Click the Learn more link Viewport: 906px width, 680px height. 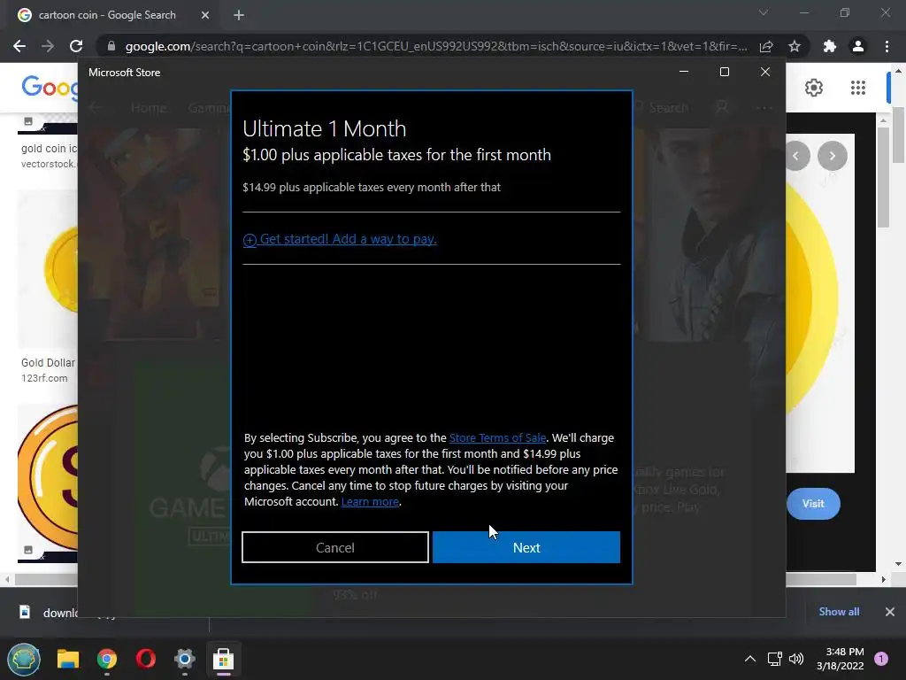coord(370,501)
